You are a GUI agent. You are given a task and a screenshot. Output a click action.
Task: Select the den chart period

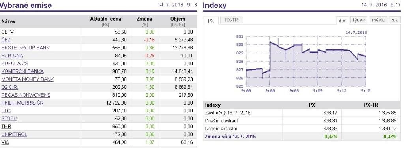[x=342, y=21]
